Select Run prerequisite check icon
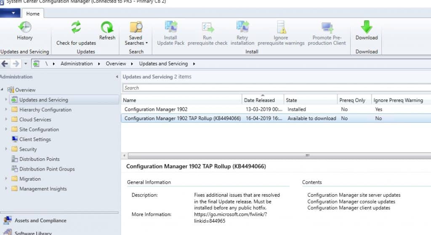 (x=208, y=27)
